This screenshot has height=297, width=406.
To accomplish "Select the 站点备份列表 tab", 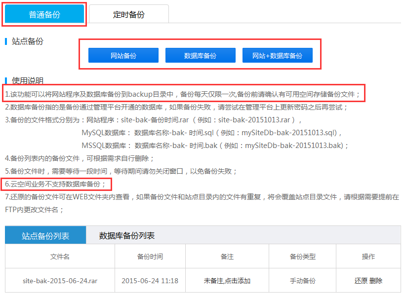I will point(45,235).
